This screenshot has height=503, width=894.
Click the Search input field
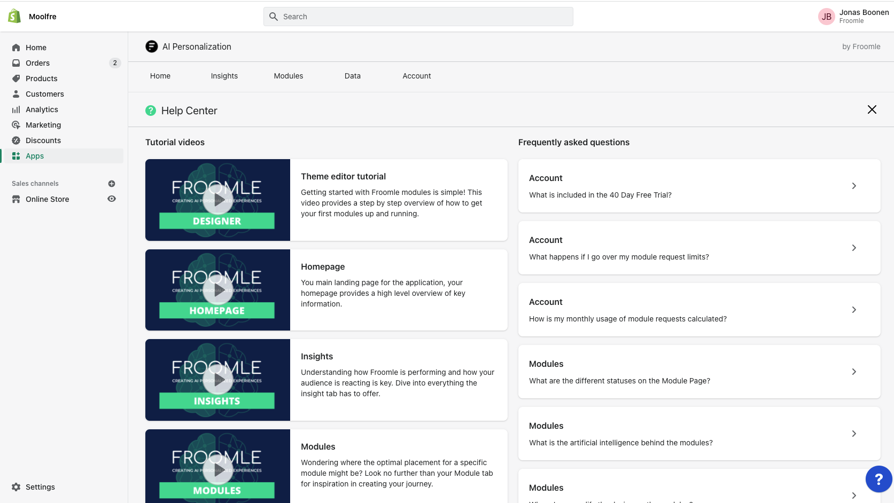pyautogui.click(x=418, y=17)
